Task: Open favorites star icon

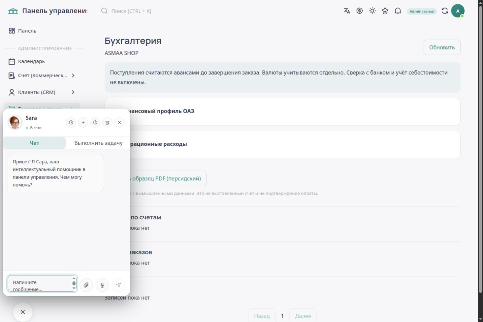Action: [385, 11]
